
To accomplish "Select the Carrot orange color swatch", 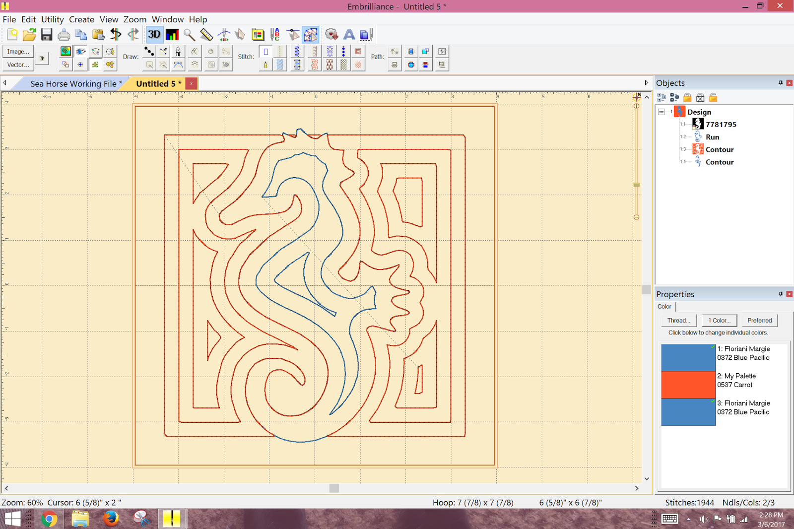I will point(688,385).
